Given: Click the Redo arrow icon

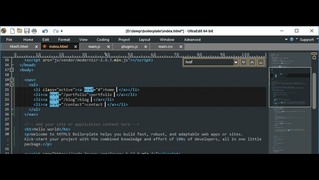Looking at the screenshot, I should [55, 31].
